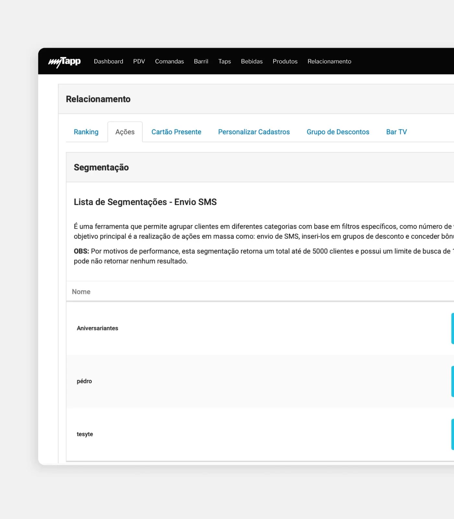The width and height of the screenshot is (454, 519).
Task: Click the myTapp logo
Action: point(65,62)
